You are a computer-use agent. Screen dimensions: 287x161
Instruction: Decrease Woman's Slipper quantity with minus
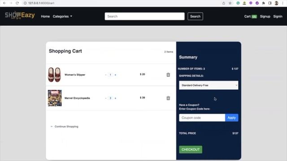pos(106,75)
